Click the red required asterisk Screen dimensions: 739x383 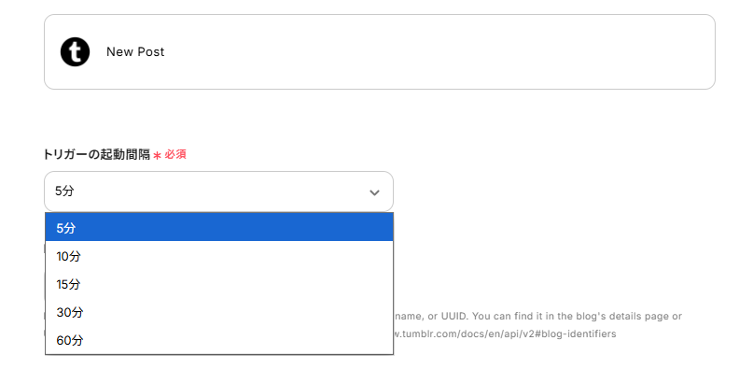pyautogui.click(x=157, y=155)
